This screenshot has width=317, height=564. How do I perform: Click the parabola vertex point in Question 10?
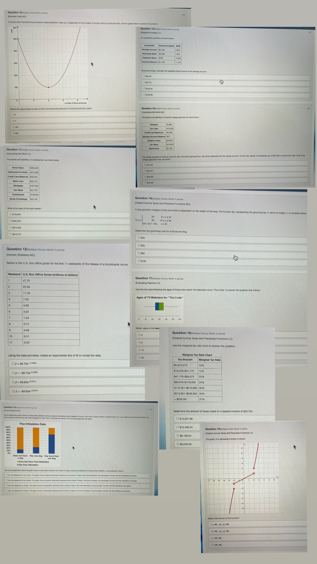(x=48, y=87)
